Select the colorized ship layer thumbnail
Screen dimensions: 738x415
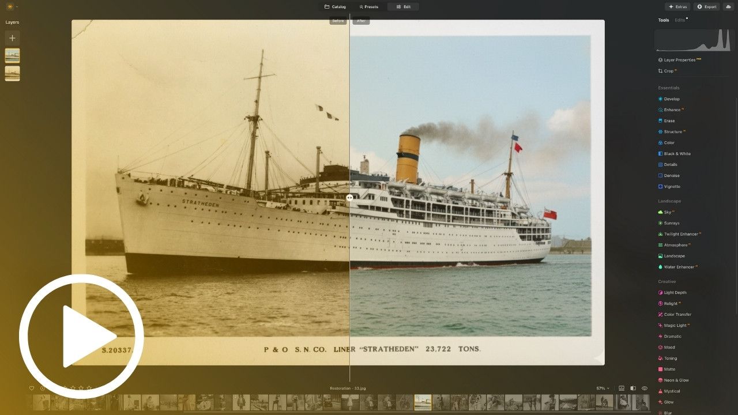pos(12,55)
